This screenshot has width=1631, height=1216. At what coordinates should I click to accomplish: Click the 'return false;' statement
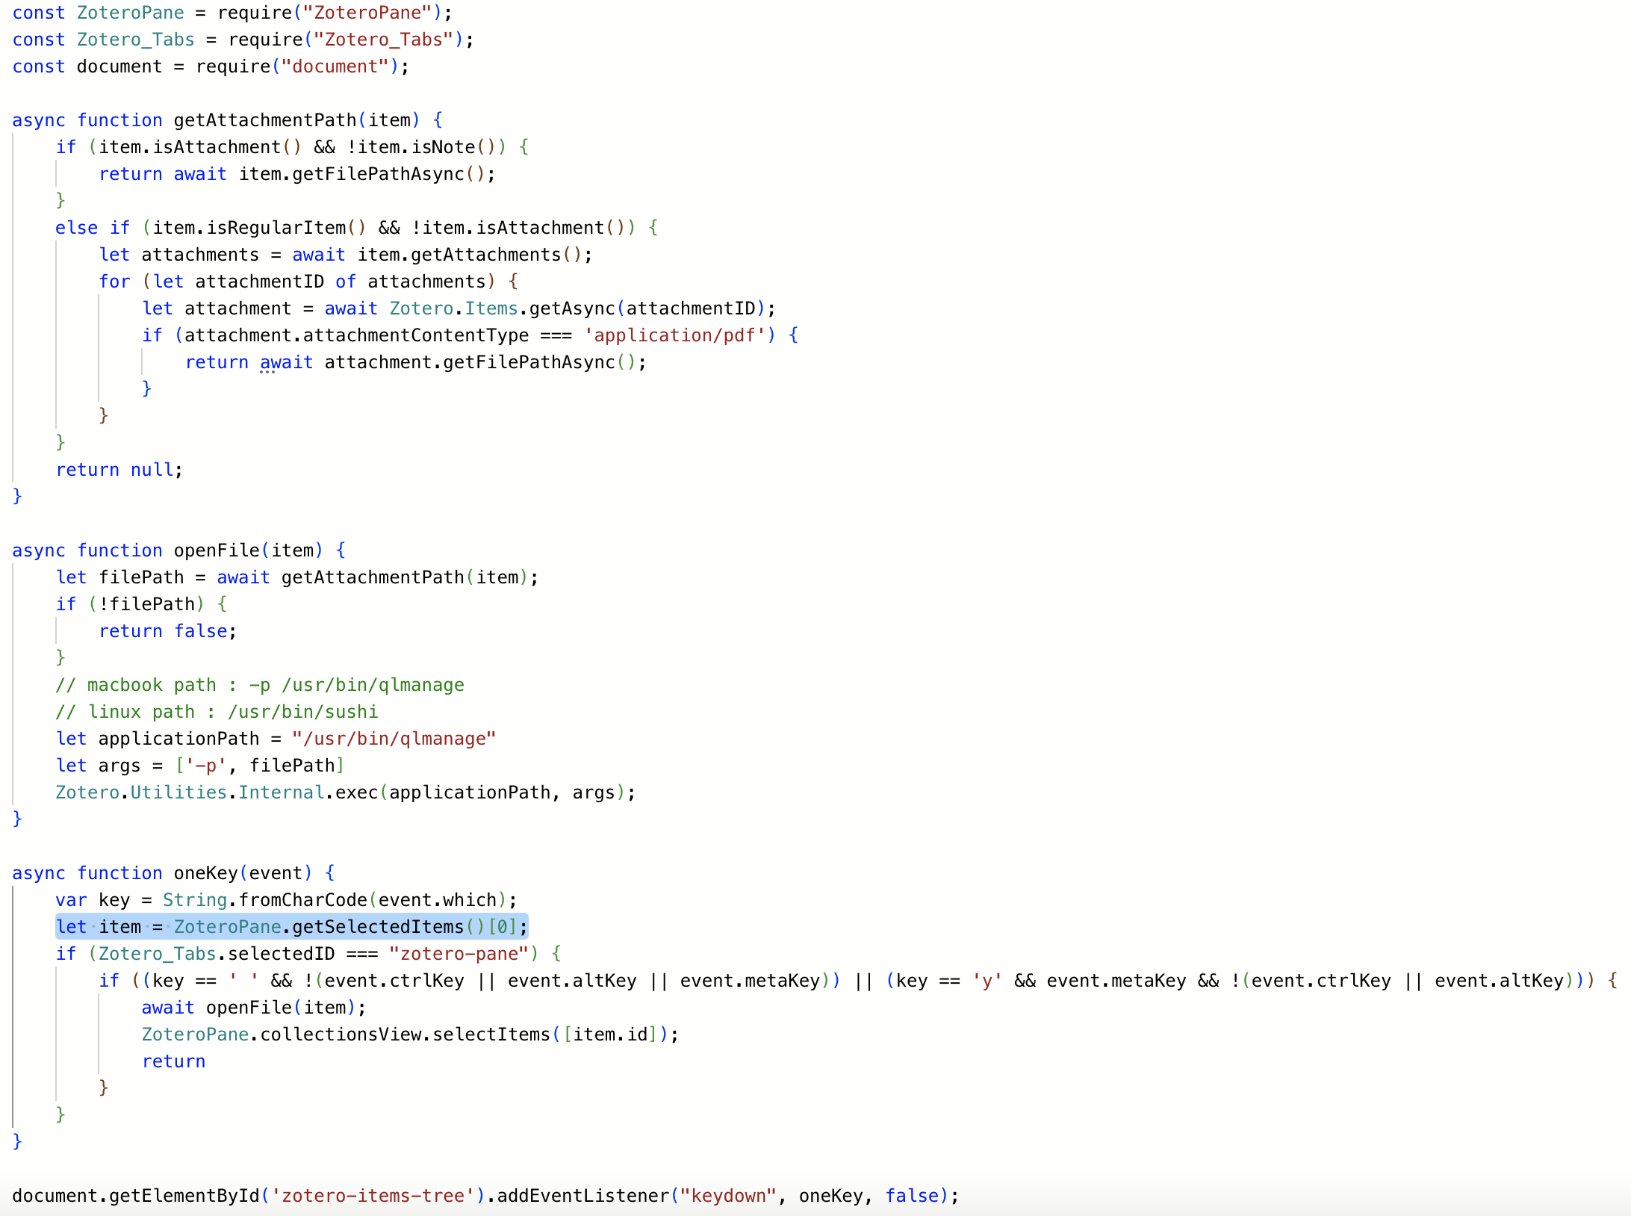[x=167, y=631]
